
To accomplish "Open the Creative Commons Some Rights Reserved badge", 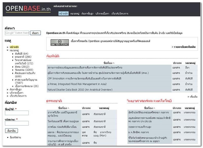I will tap(60, 43).
